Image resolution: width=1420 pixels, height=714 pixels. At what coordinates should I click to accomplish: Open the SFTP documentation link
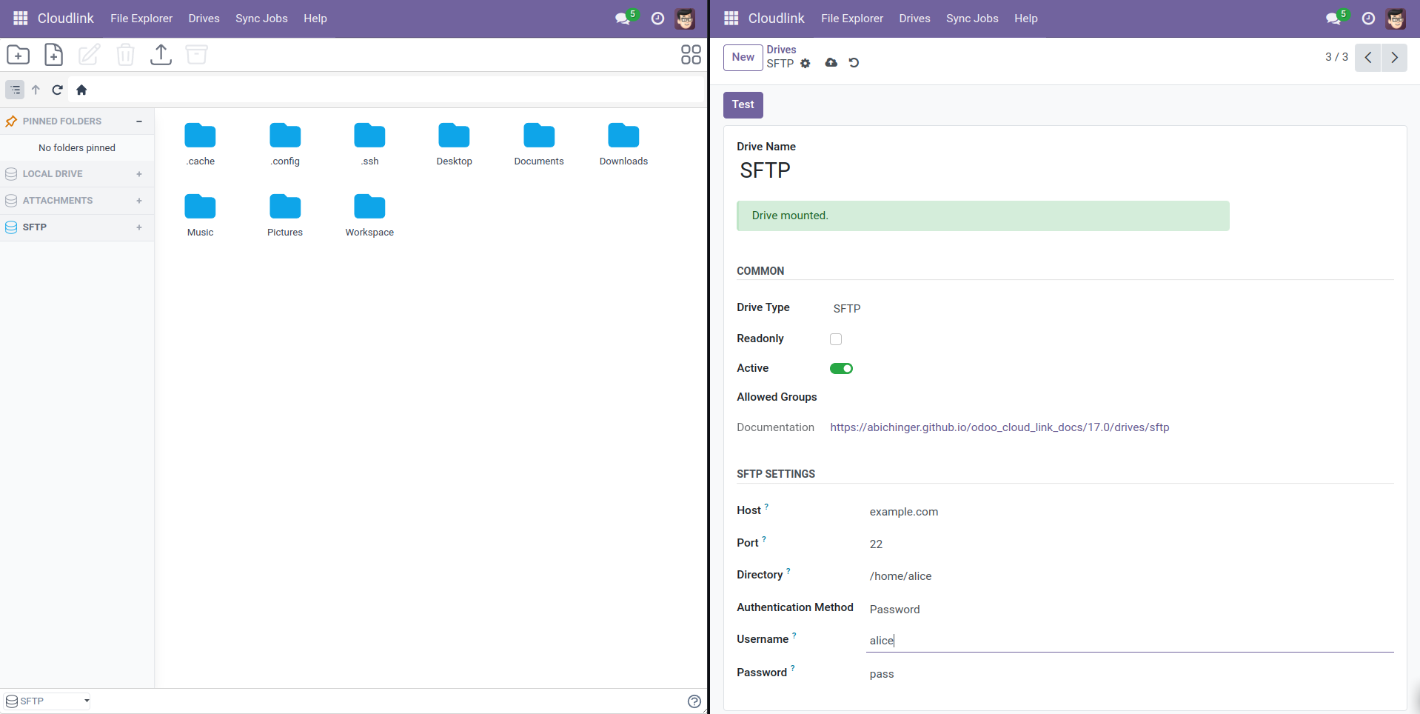[999, 427]
